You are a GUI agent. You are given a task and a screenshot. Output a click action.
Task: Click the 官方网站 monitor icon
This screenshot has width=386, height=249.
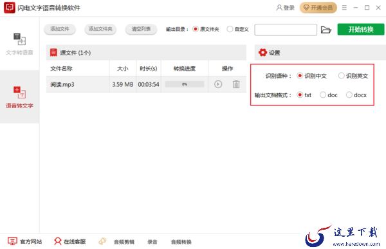pos(12,241)
